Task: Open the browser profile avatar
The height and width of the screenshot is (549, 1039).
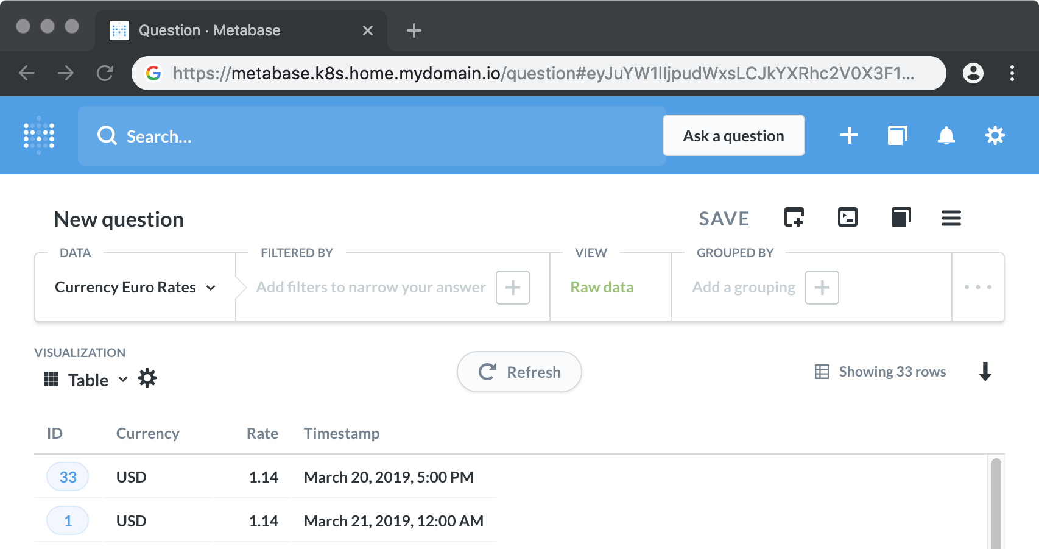Action: point(973,73)
